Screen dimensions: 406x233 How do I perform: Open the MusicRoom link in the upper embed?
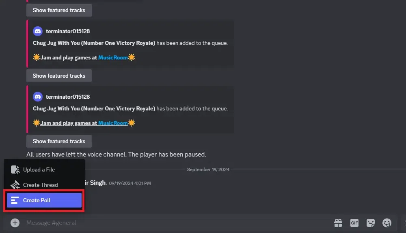[x=113, y=57]
